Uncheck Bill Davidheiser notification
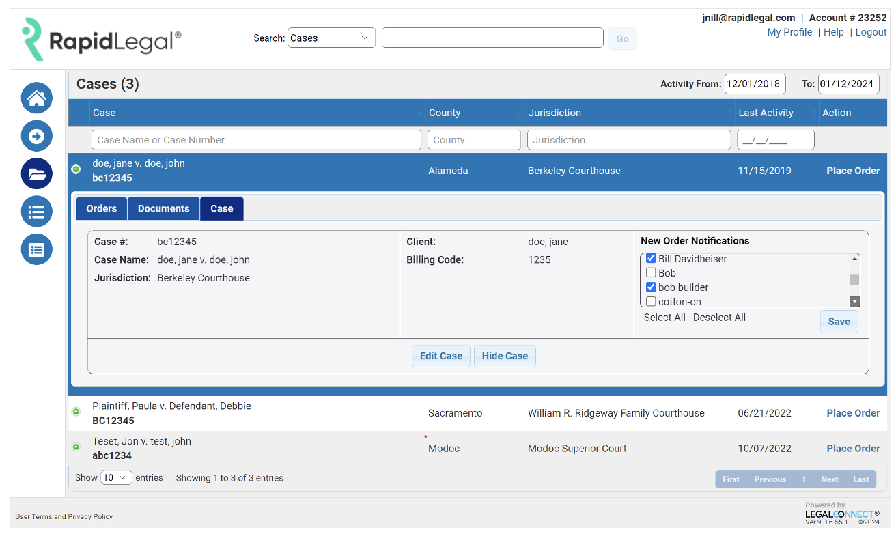Viewport: 896px width, 534px height. pyautogui.click(x=651, y=258)
